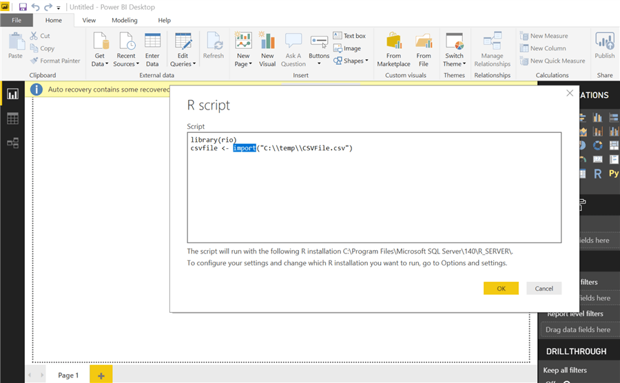
Task: Confirm R script with OK button
Action: (501, 289)
